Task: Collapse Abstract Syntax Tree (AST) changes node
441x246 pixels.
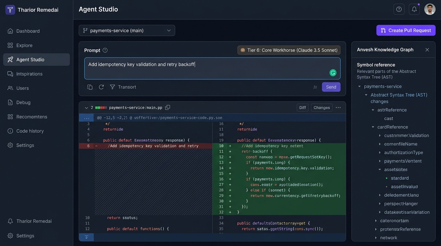Action: pyautogui.click(x=366, y=95)
